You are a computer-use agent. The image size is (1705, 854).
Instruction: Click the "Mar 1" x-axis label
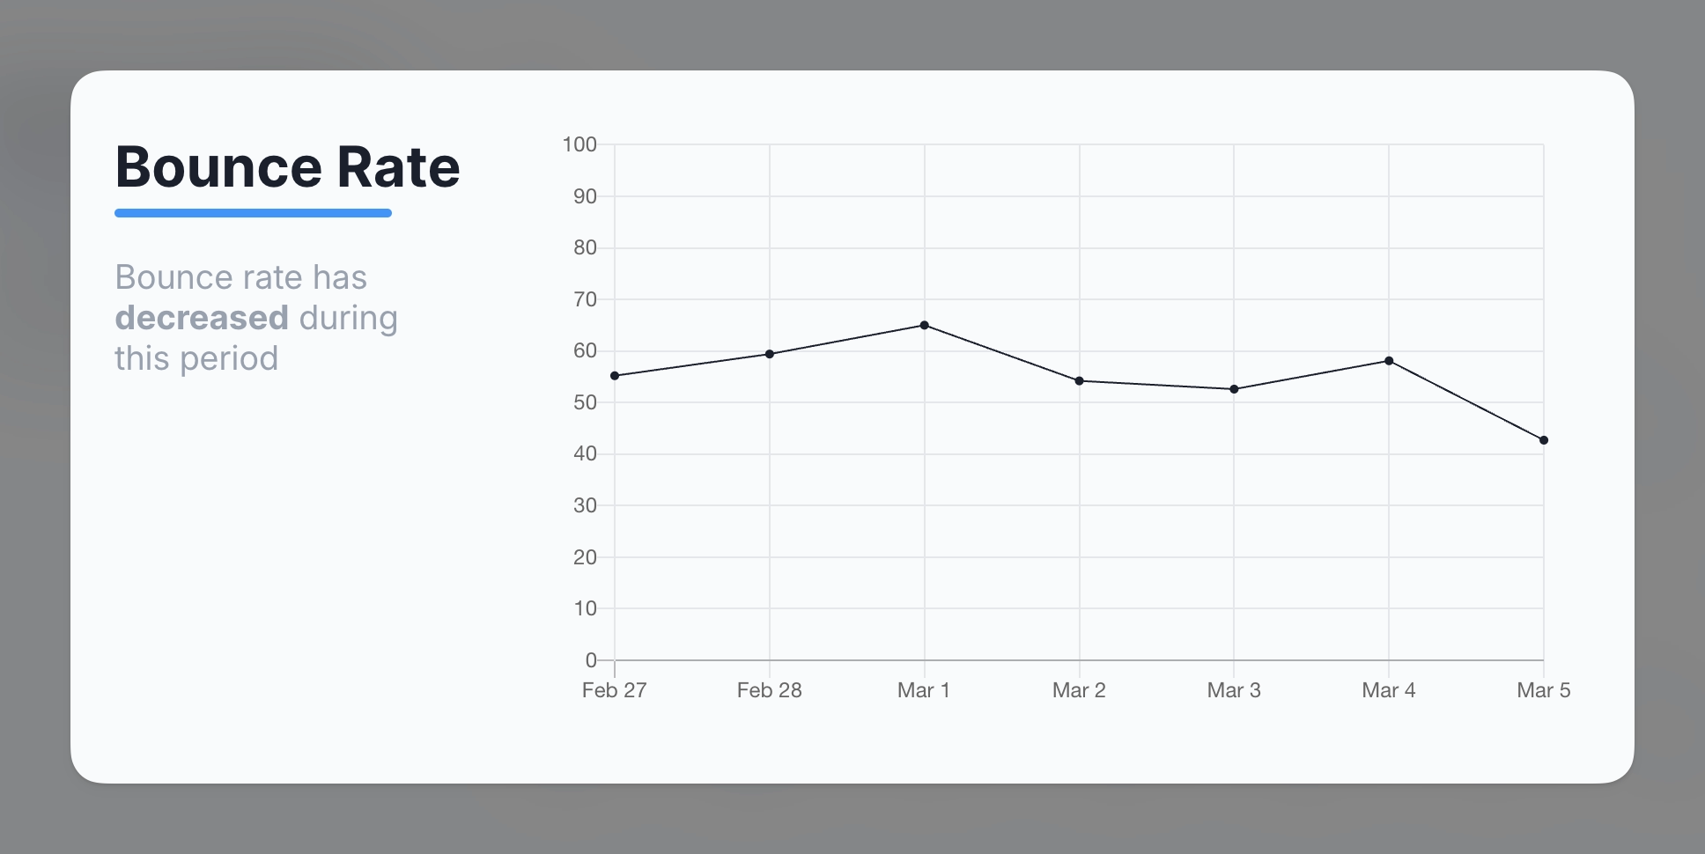[x=924, y=690]
